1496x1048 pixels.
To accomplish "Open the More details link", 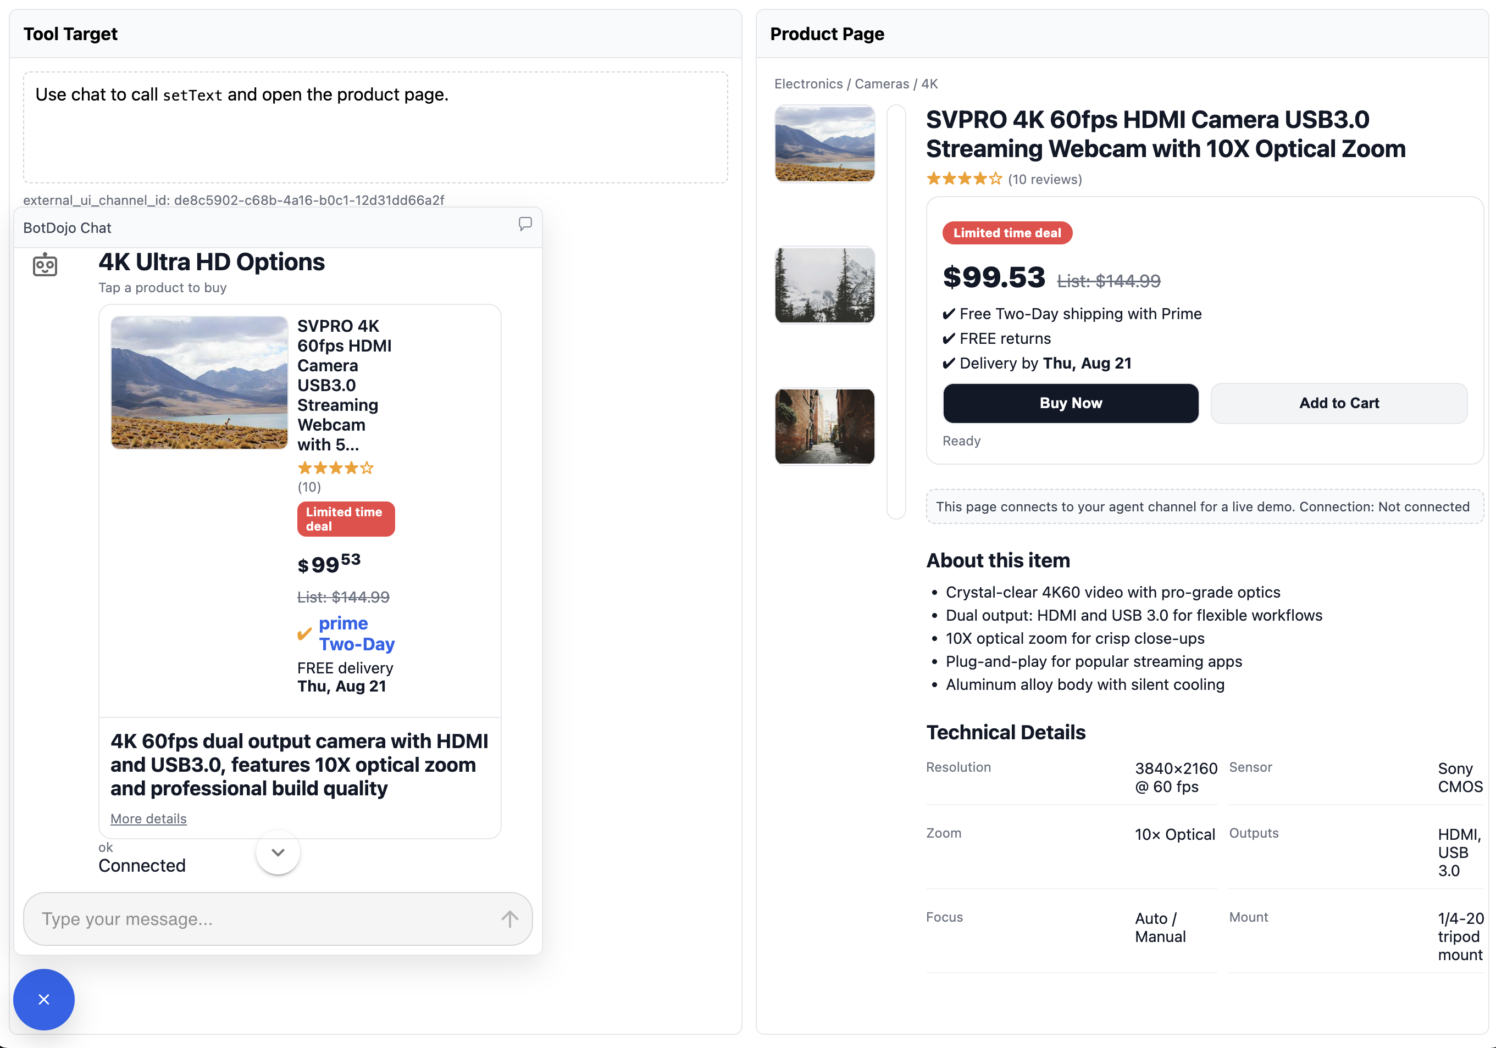I will tap(148, 819).
